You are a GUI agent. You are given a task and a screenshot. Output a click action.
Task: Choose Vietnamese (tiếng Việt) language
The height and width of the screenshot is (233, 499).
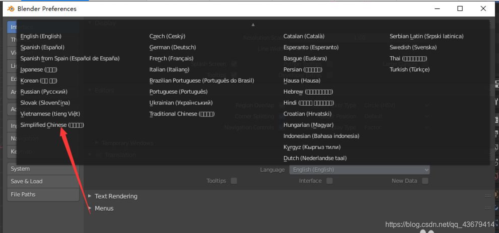coord(50,114)
